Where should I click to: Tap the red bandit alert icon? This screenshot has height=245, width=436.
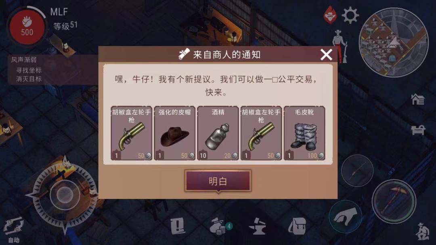[x=330, y=15]
